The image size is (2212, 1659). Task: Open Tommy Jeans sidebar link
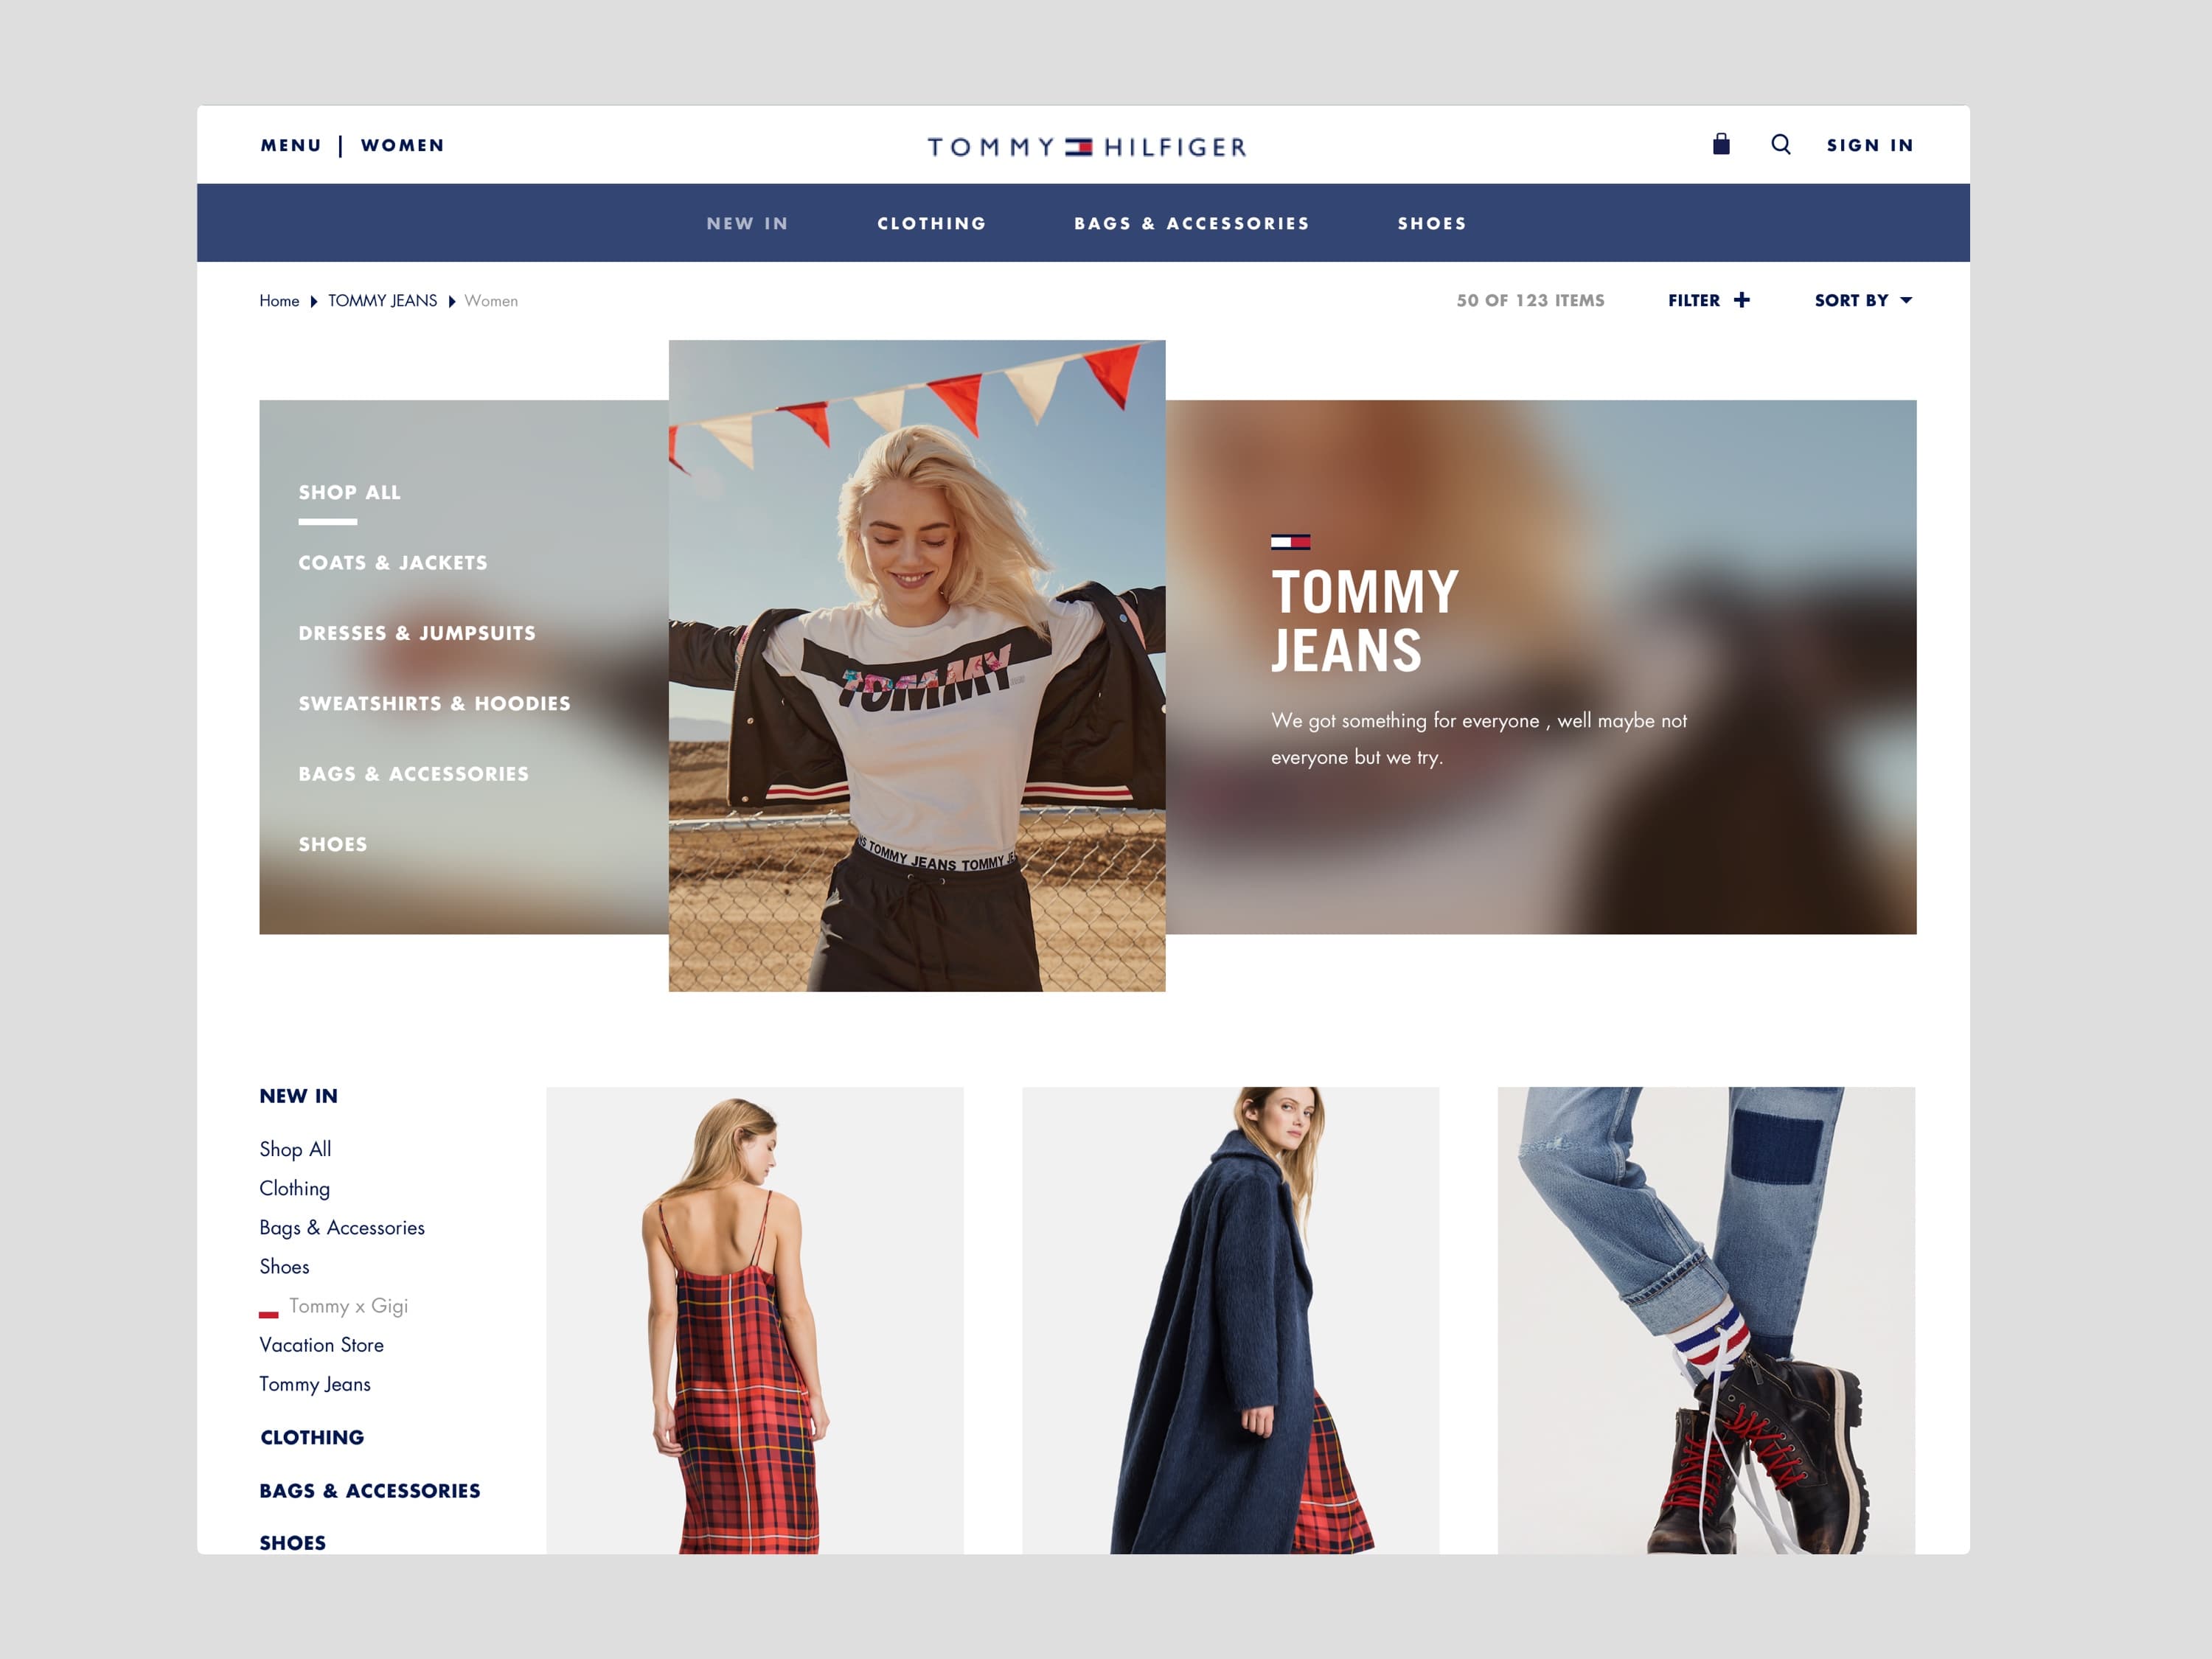[315, 1384]
